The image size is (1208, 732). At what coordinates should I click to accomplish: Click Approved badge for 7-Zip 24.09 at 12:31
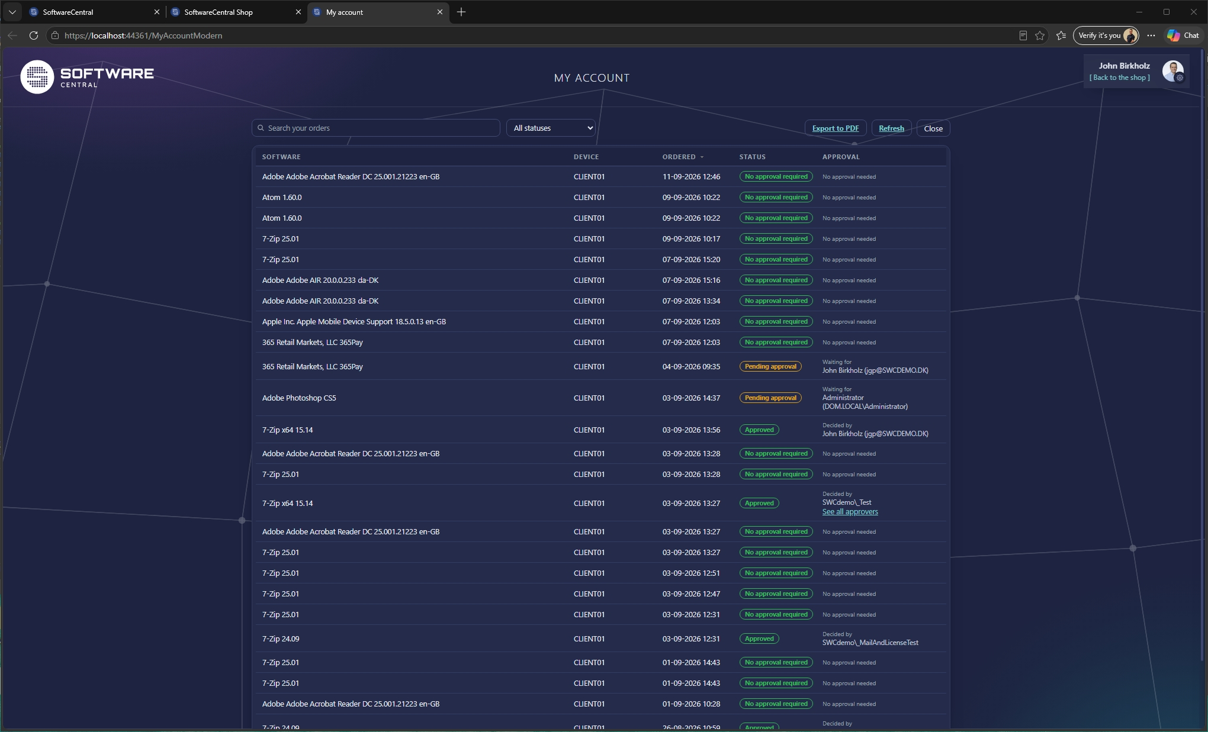759,639
